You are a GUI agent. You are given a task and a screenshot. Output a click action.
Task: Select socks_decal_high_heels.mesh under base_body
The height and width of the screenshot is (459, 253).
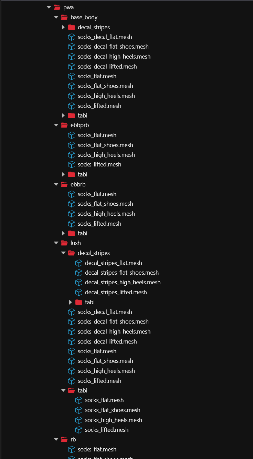(114, 57)
